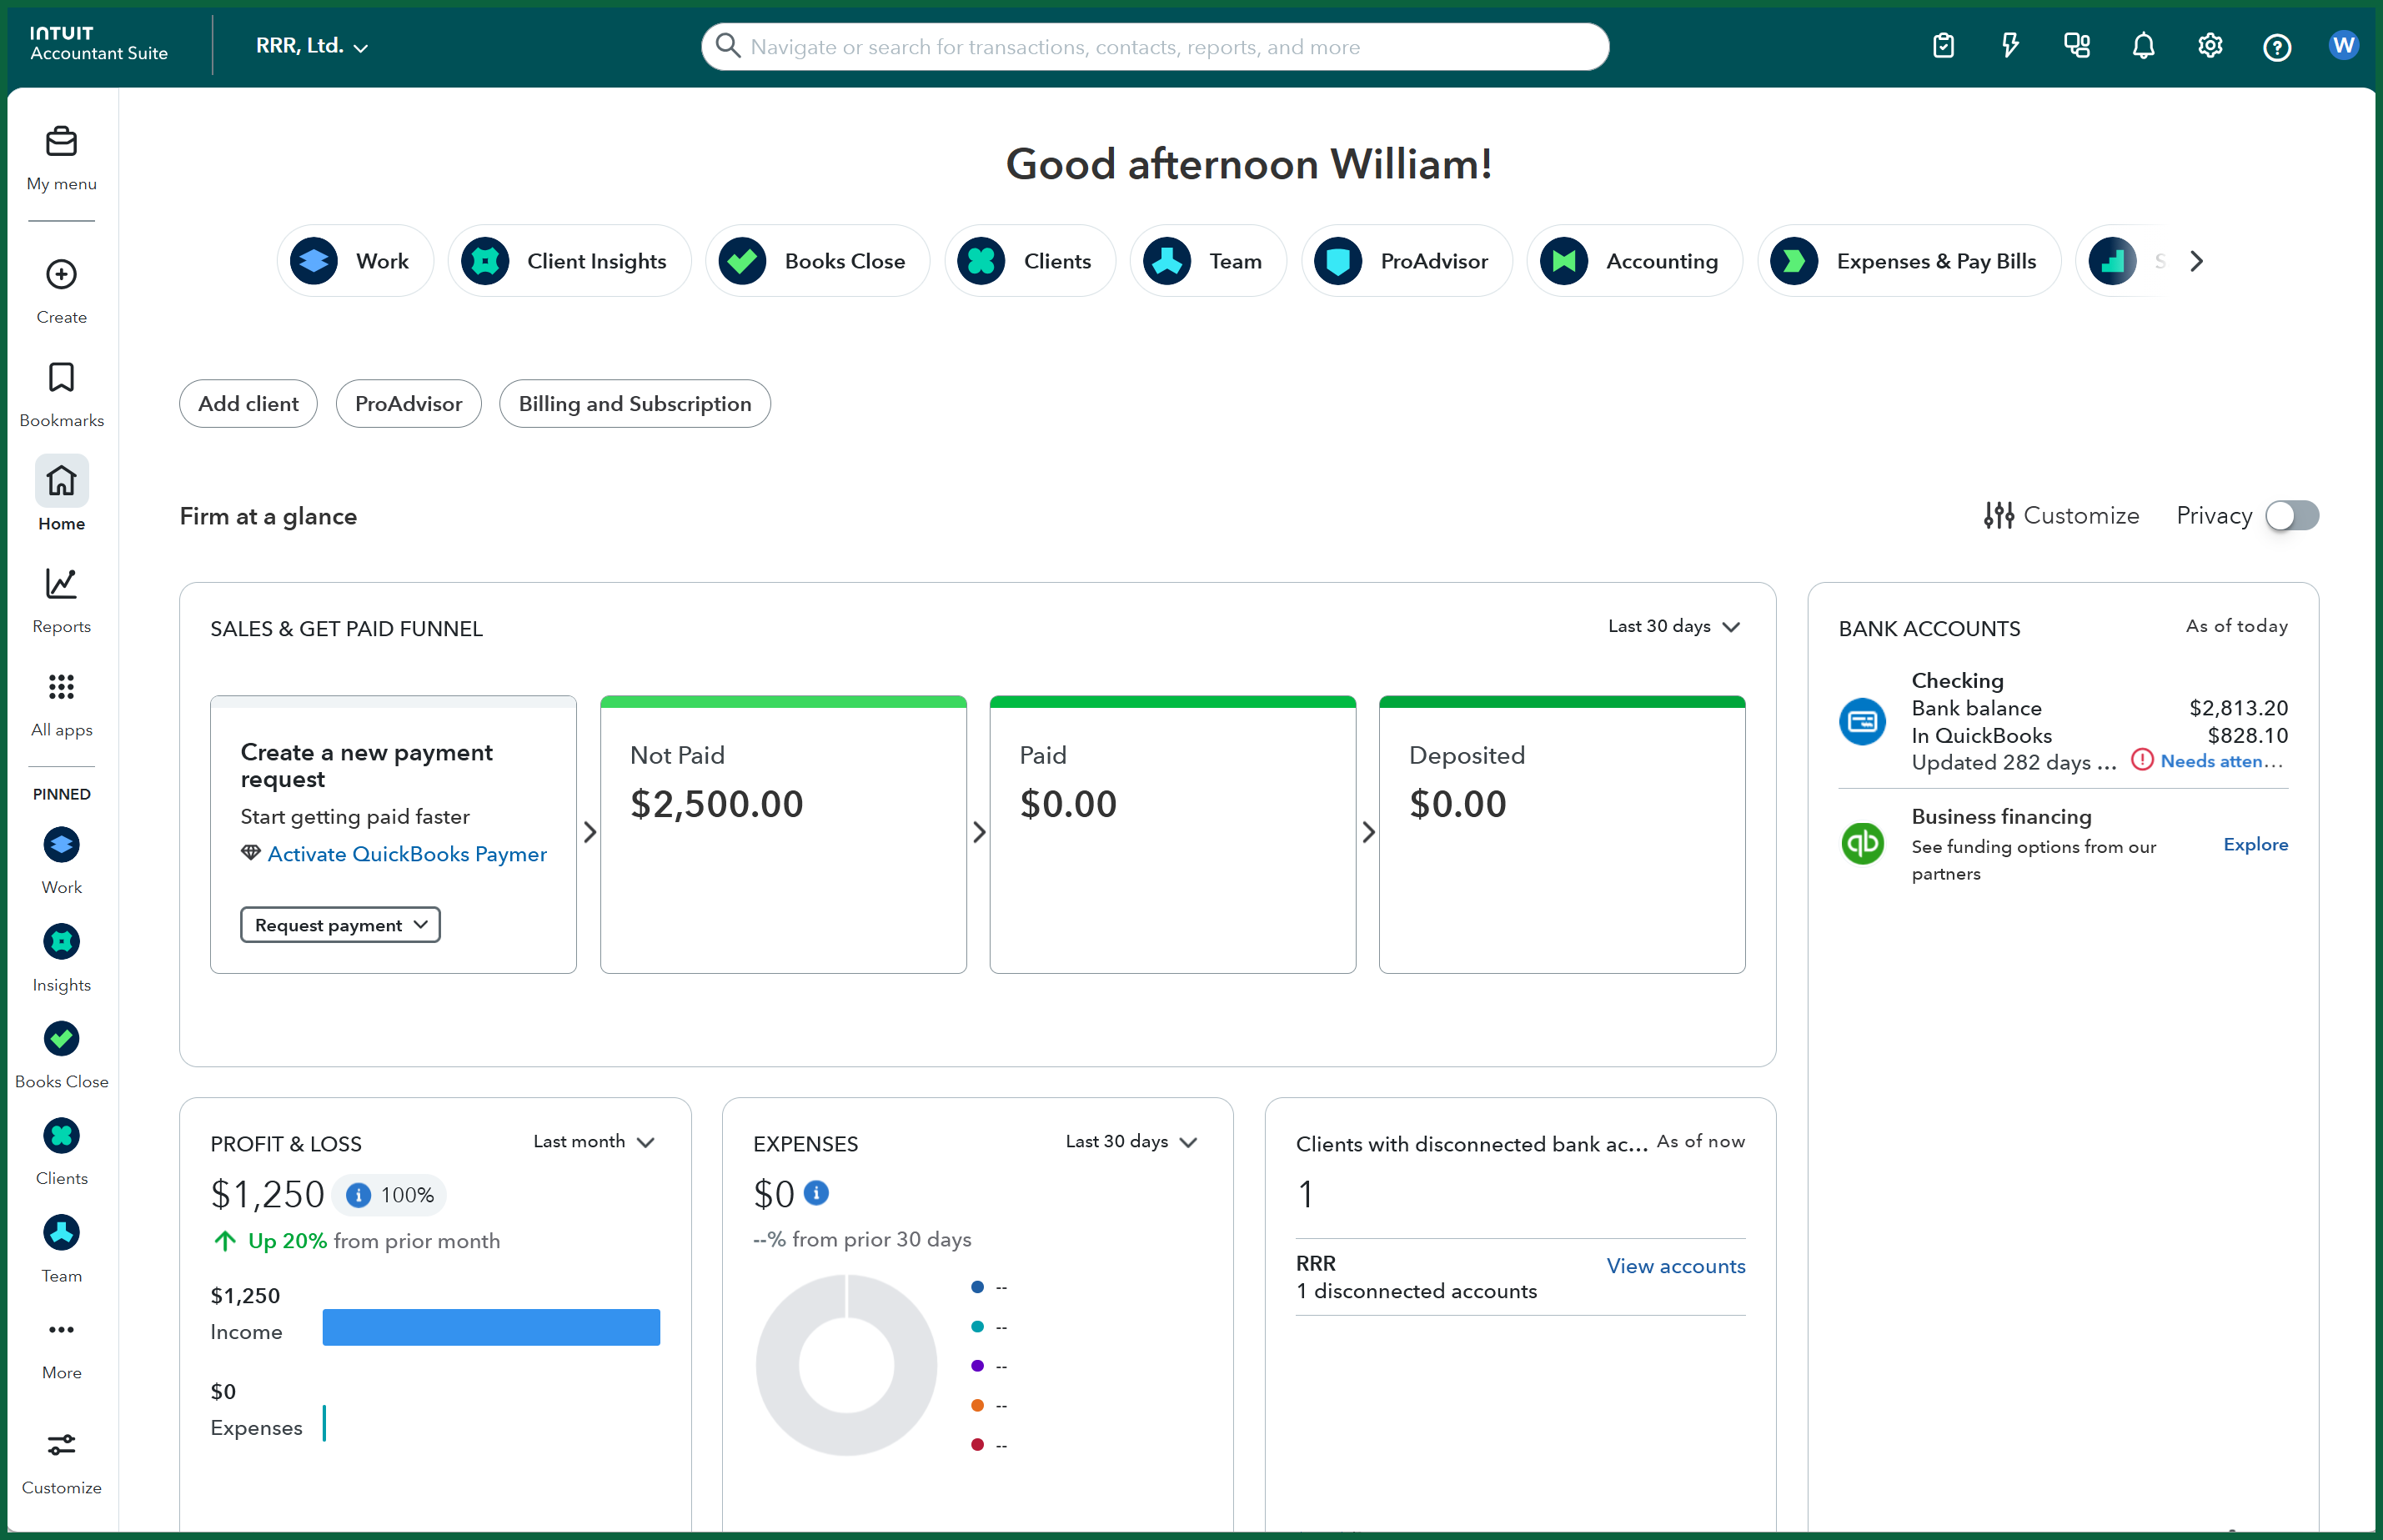The height and width of the screenshot is (1540, 2383).
Task: Open the Books Close shortcut tab
Action: [817, 261]
